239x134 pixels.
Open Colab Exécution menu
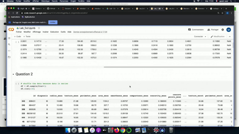[x=55, y=32]
